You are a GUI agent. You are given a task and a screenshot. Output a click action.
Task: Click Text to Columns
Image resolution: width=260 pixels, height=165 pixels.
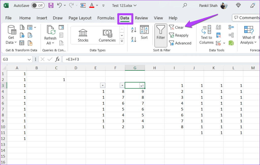coord(206,35)
